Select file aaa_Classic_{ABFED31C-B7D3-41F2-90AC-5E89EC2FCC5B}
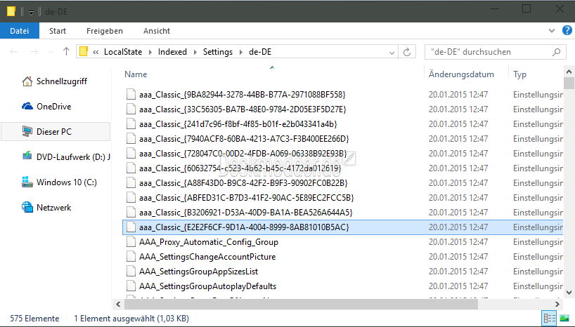 247,198
